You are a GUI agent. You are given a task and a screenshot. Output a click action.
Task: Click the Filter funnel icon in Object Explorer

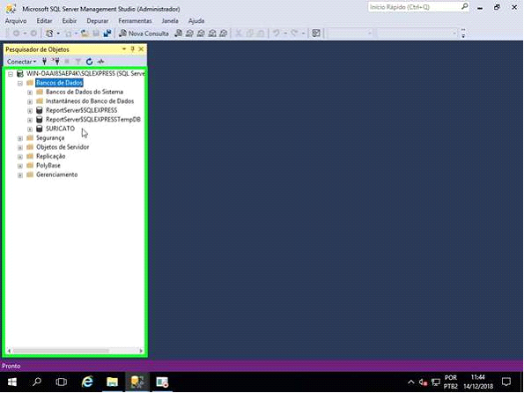click(x=77, y=61)
